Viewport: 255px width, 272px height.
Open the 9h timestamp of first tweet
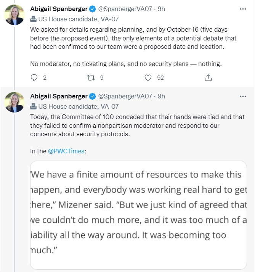(x=161, y=9)
